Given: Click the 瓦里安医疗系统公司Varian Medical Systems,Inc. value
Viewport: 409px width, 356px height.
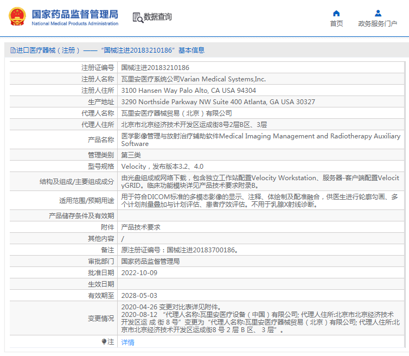Looking at the screenshot, I should (194, 79).
